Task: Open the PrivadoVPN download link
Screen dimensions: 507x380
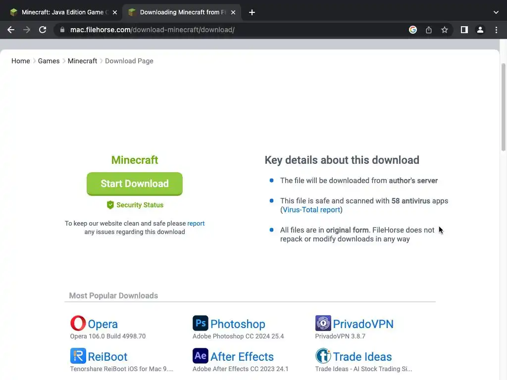Action: pos(363,324)
